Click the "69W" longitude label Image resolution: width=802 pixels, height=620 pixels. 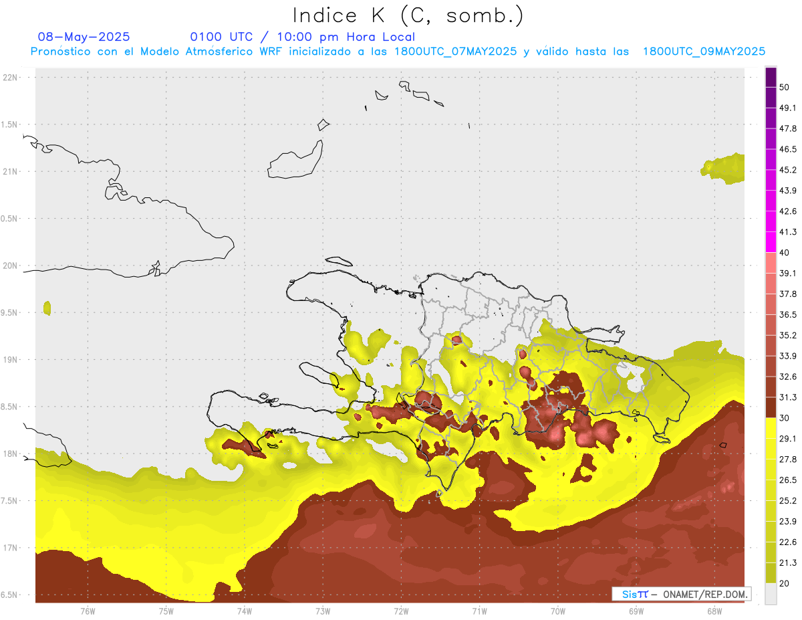pos(636,611)
